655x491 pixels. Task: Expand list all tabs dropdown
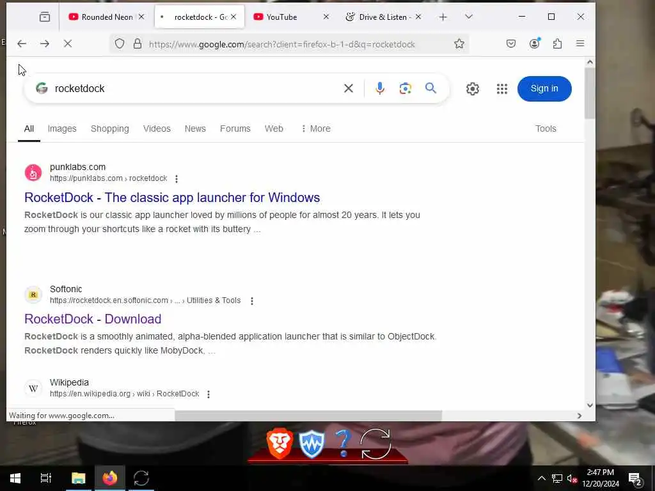click(469, 17)
